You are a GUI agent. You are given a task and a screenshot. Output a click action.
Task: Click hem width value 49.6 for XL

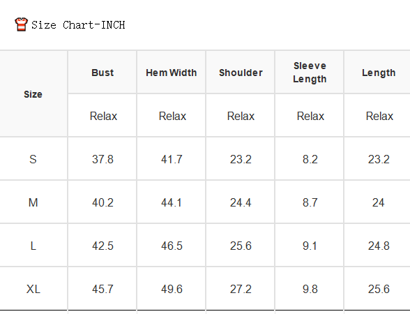pos(172,289)
